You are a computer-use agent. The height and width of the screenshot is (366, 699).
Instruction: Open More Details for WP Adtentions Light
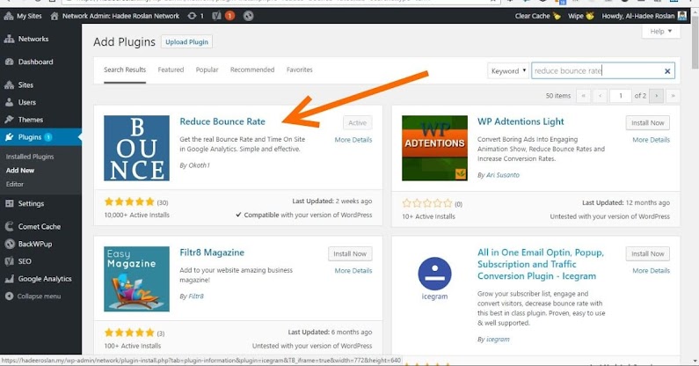(651, 140)
